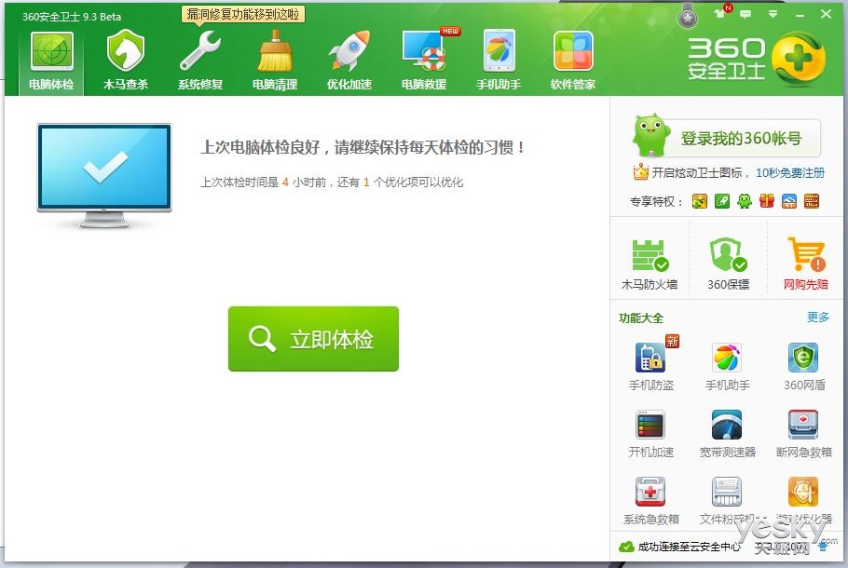Go to 优化加速 rocket tab
The height and width of the screenshot is (568, 848).
coord(349,61)
